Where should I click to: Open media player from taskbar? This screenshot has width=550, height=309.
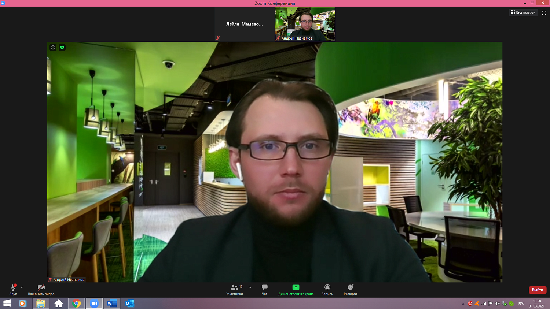pos(23,304)
